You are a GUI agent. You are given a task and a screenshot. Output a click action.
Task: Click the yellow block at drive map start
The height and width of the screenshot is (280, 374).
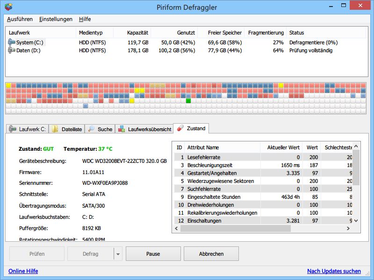click(x=8, y=85)
